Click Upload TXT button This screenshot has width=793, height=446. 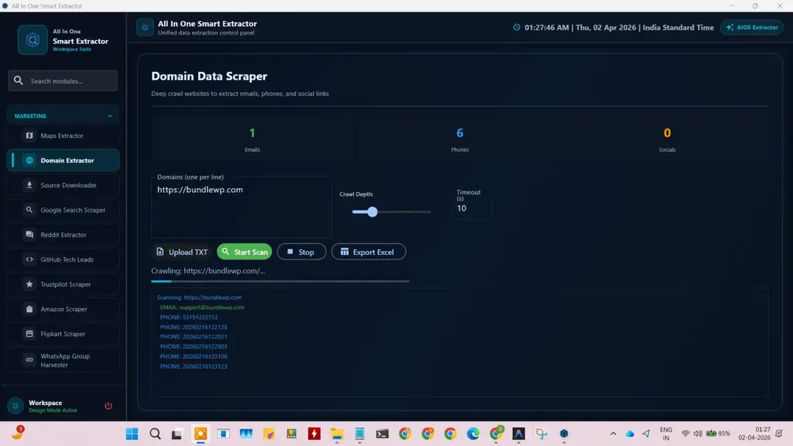click(x=182, y=252)
